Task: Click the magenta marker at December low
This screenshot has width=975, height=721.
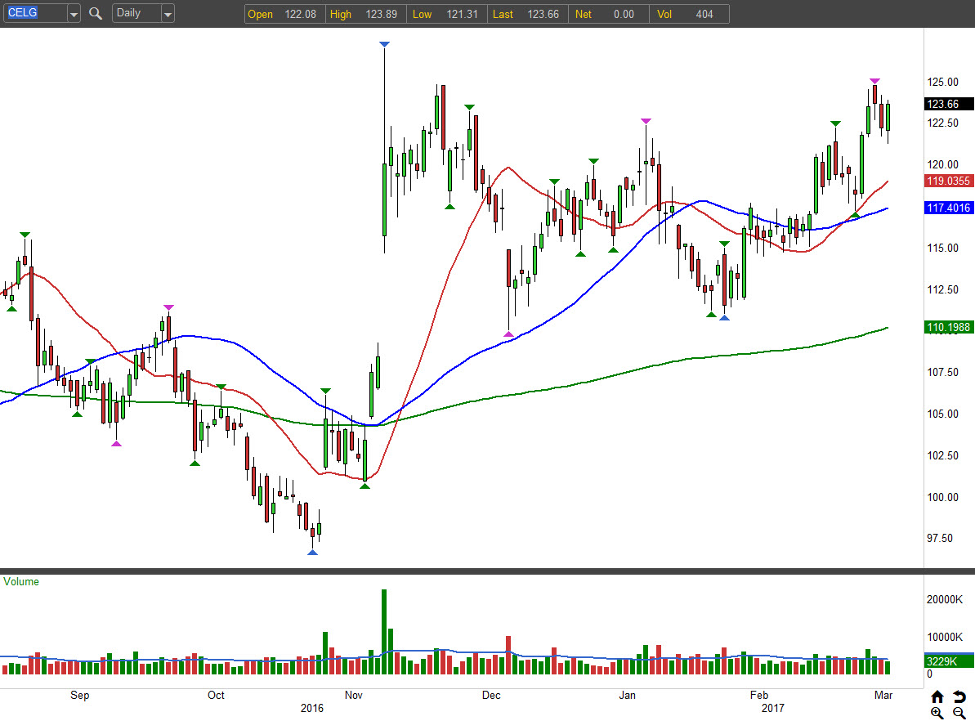Action: (x=508, y=334)
